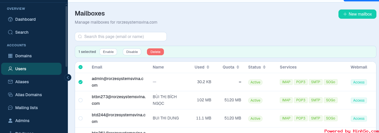
Task: Click Active status in btbn273 row
Action: (x=255, y=100)
